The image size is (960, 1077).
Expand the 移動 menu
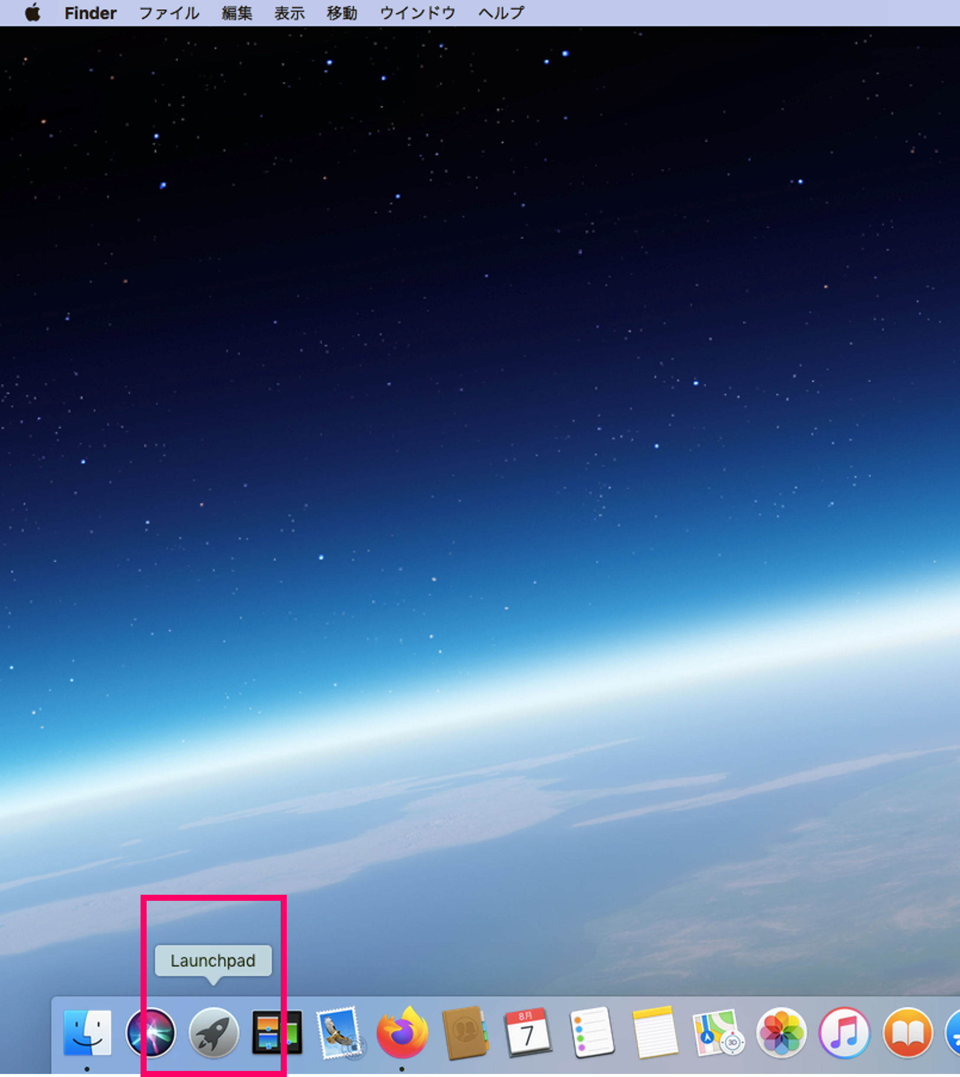point(342,13)
